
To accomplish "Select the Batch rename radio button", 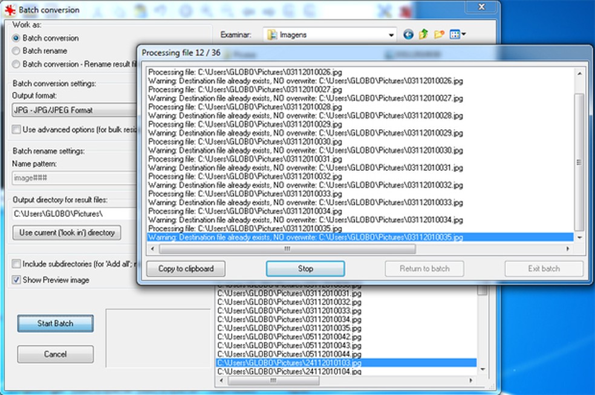I will coord(16,51).
